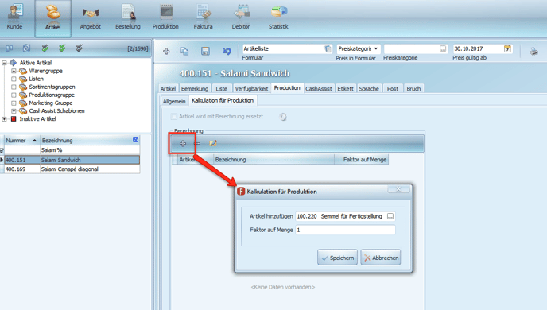Switch to the Liste tab
This screenshot has width=547, height=310.
(221, 88)
